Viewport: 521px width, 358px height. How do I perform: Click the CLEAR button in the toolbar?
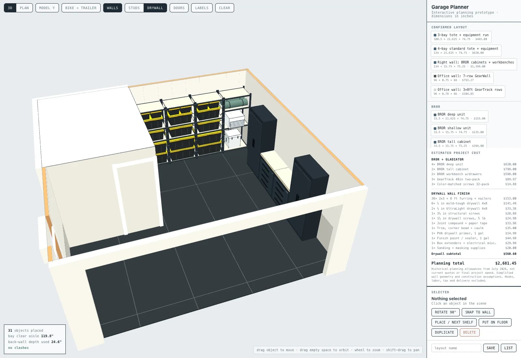pos(225,8)
